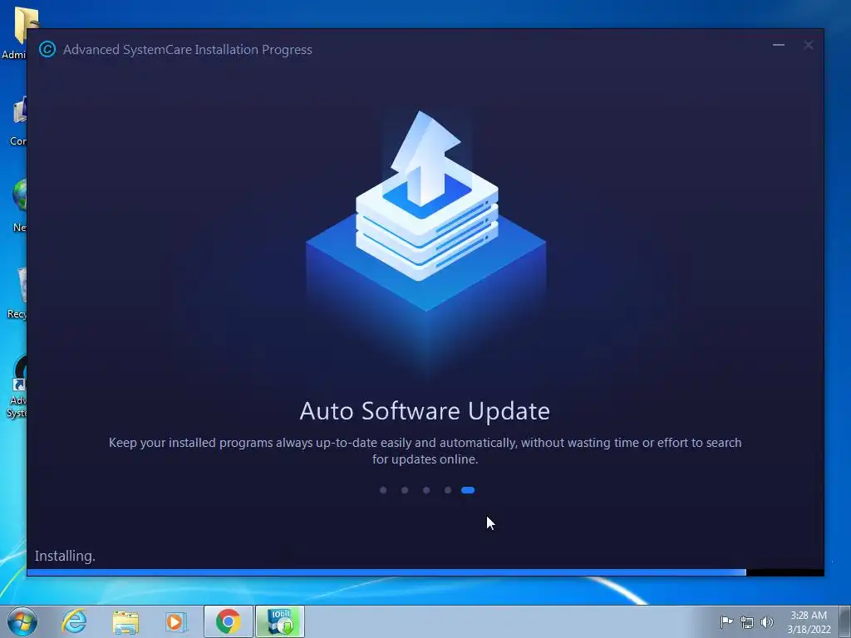Click the installer window title text
851x638 pixels.
(188, 49)
